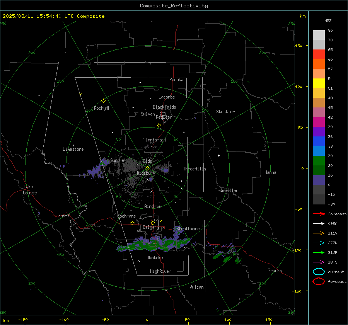Click the white plus marker west of Hanna
The width and height of the screenshot is (348, 325).
pos(218,155)
